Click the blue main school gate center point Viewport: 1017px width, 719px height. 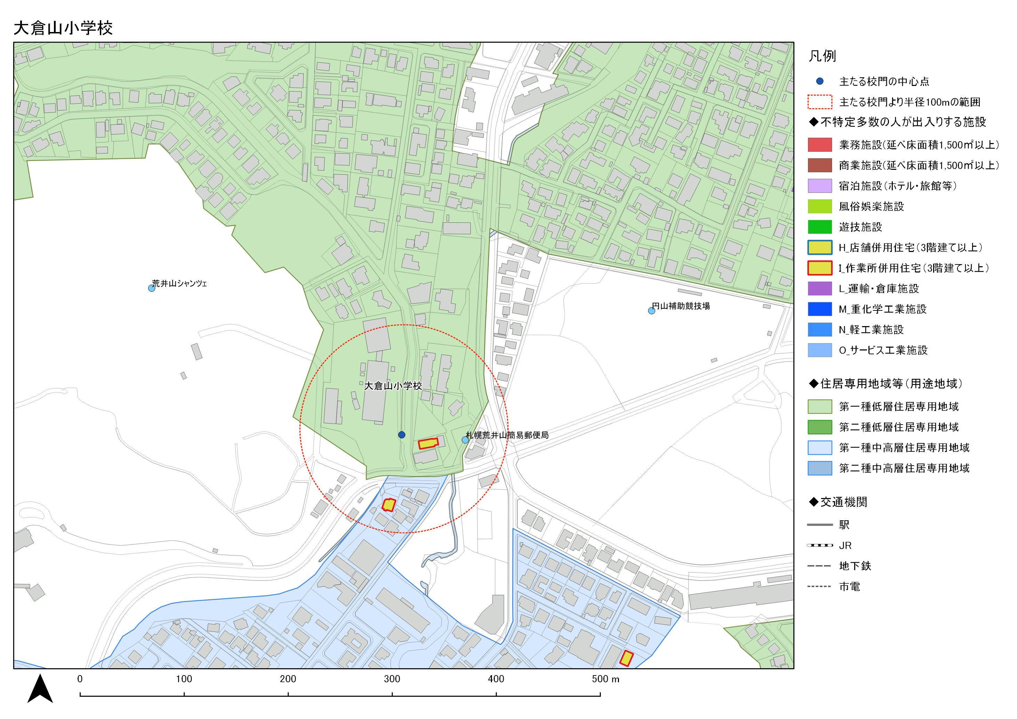401,435
